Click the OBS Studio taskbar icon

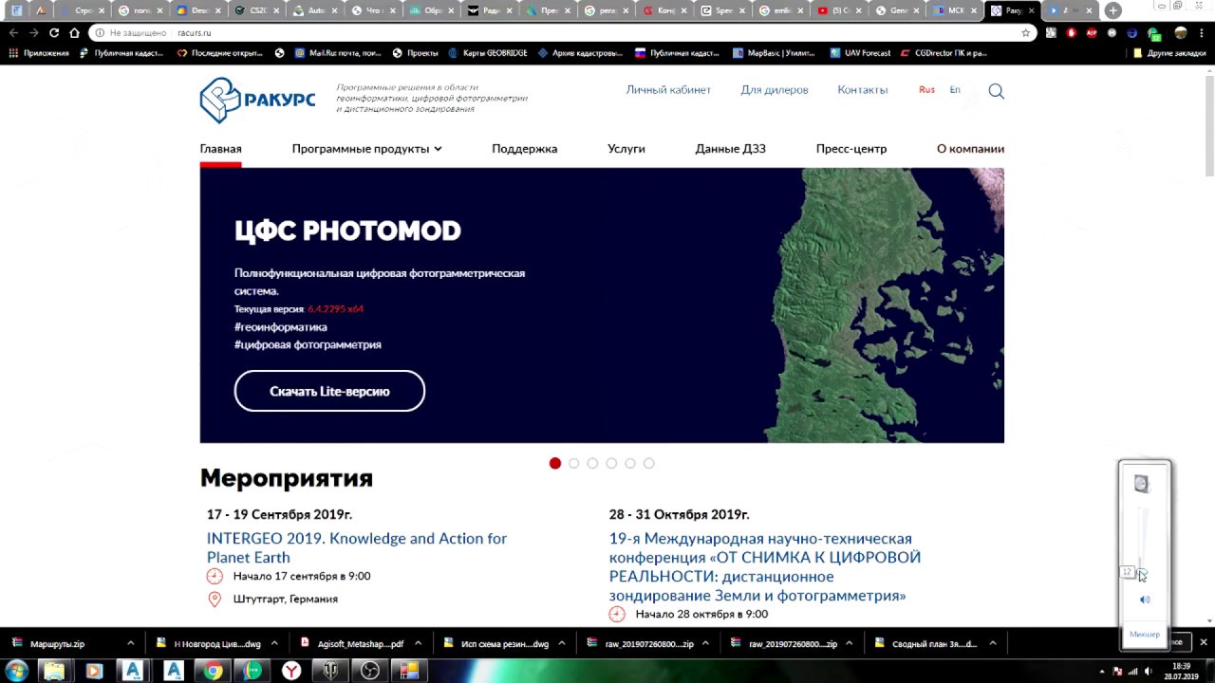pyautogui.click(x=370, y=671)
